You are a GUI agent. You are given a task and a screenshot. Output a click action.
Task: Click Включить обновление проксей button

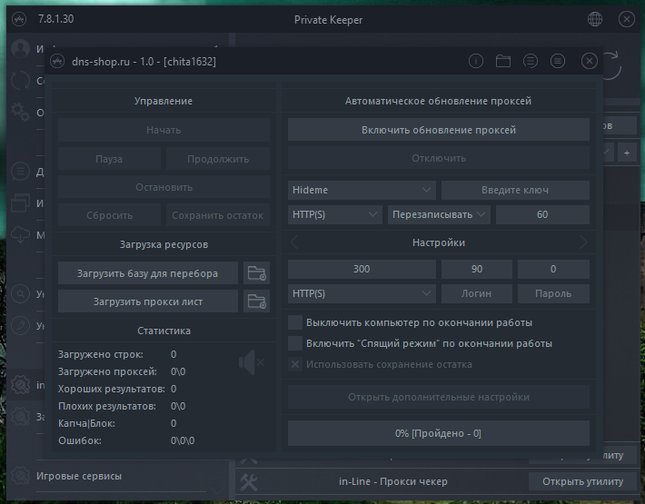tap(439, 130)
